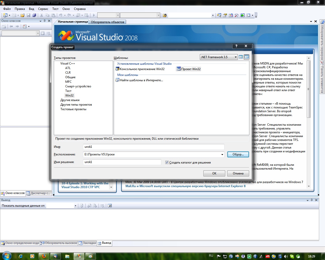
Task: Click the Command Window toolbar icon
Action: pos(248,15)
